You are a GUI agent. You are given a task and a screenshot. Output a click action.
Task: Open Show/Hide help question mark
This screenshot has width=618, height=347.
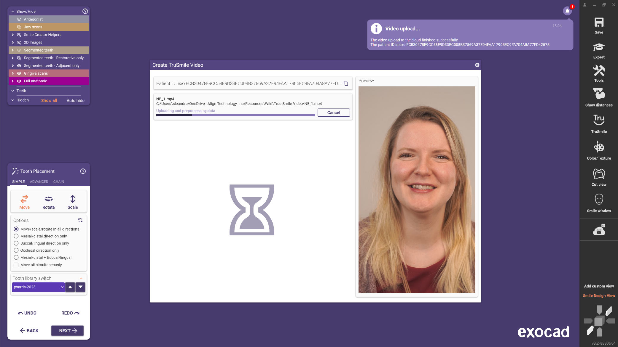coord(85,11)
